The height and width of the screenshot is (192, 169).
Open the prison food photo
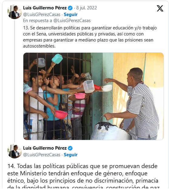(93, 96)
